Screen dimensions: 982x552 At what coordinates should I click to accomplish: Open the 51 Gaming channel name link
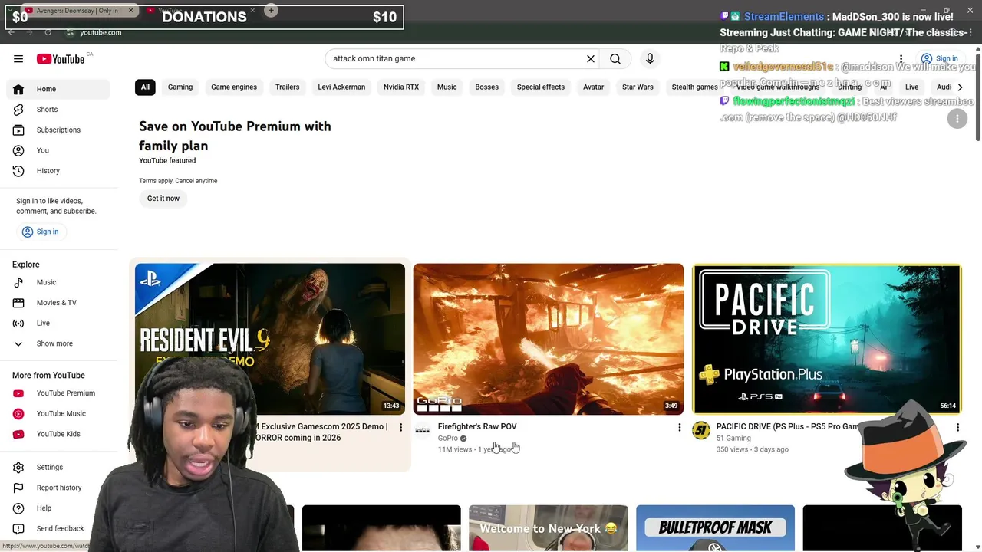[733, 439]
